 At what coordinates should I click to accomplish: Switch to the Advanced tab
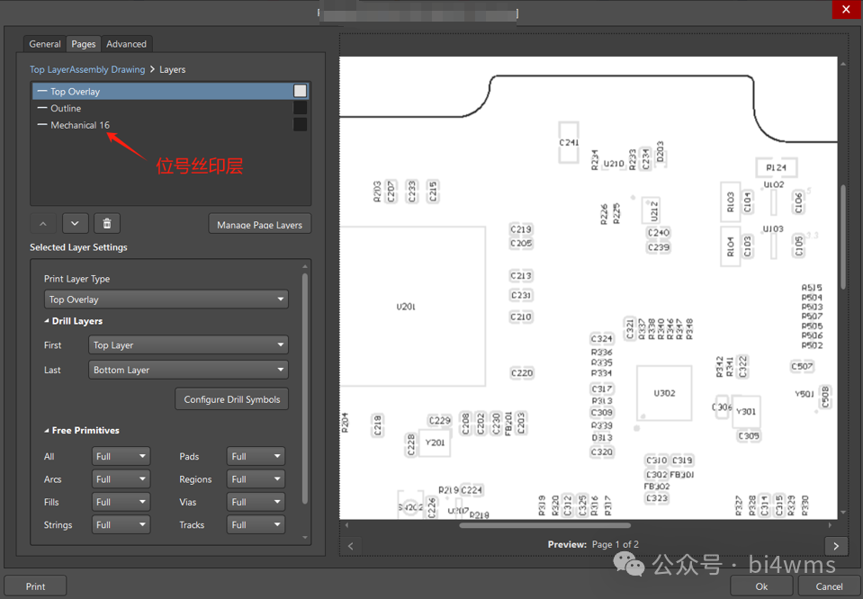click(126, 44)
